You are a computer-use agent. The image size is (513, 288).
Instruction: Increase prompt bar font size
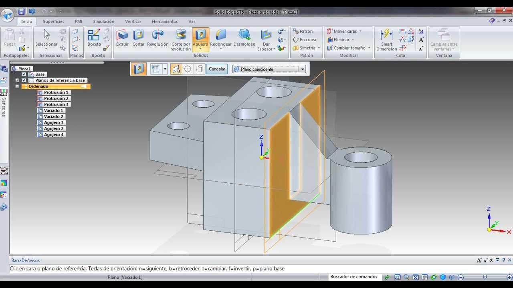click(x=479, y=260)
